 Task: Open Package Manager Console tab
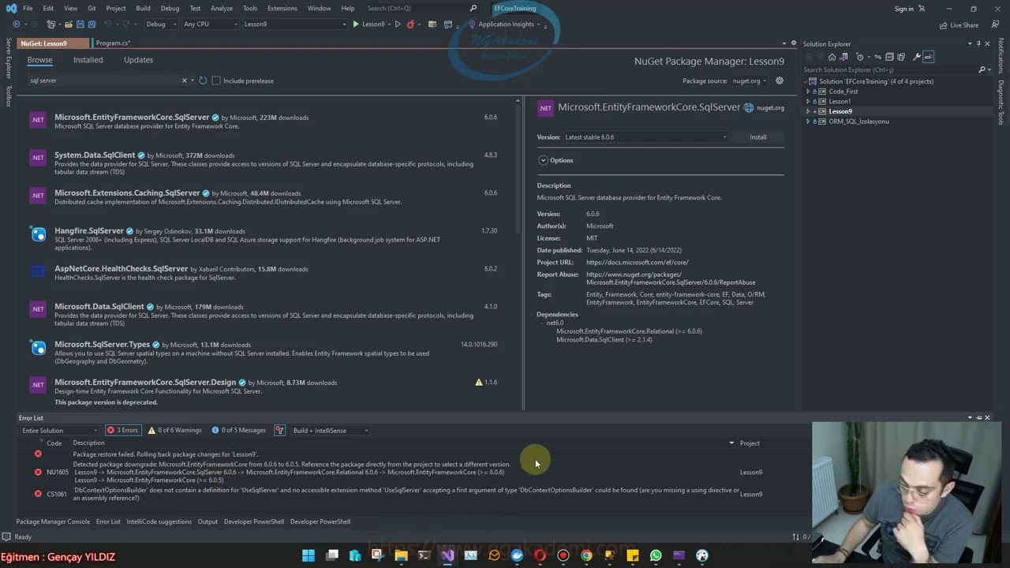53,521
